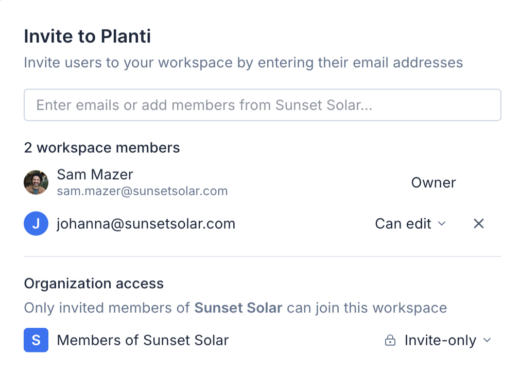Image resolution: width=521 pixels, height=375 pixels.
Task: Click the bold Sunset Solar organization name
Action: click(238, 308)
